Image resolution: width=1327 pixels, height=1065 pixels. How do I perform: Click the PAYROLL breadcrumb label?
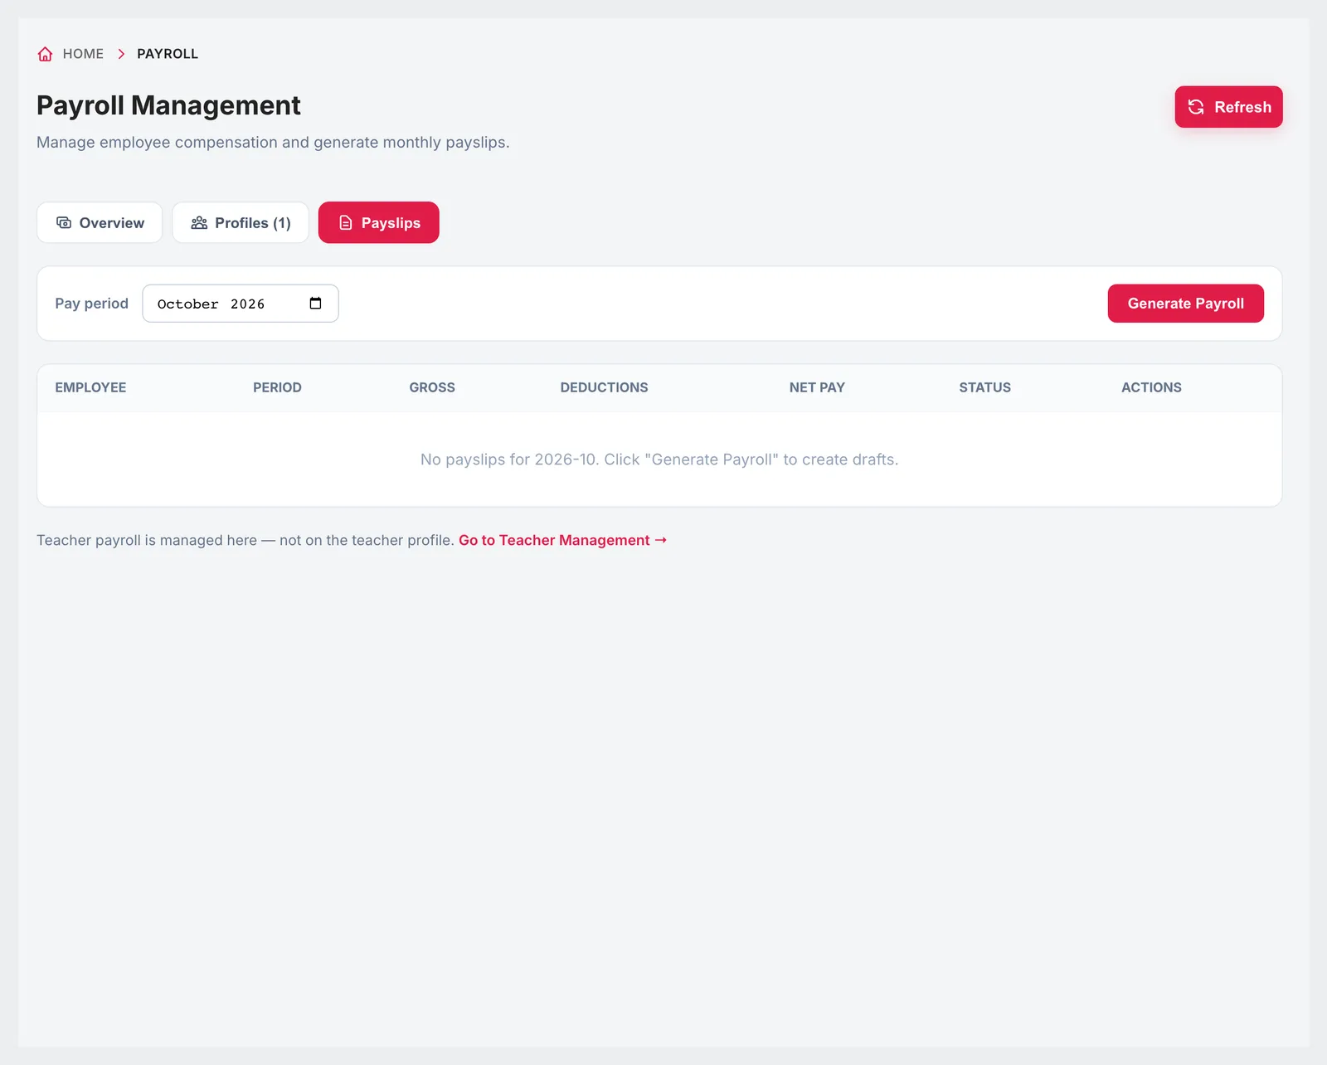pos(168,54)
